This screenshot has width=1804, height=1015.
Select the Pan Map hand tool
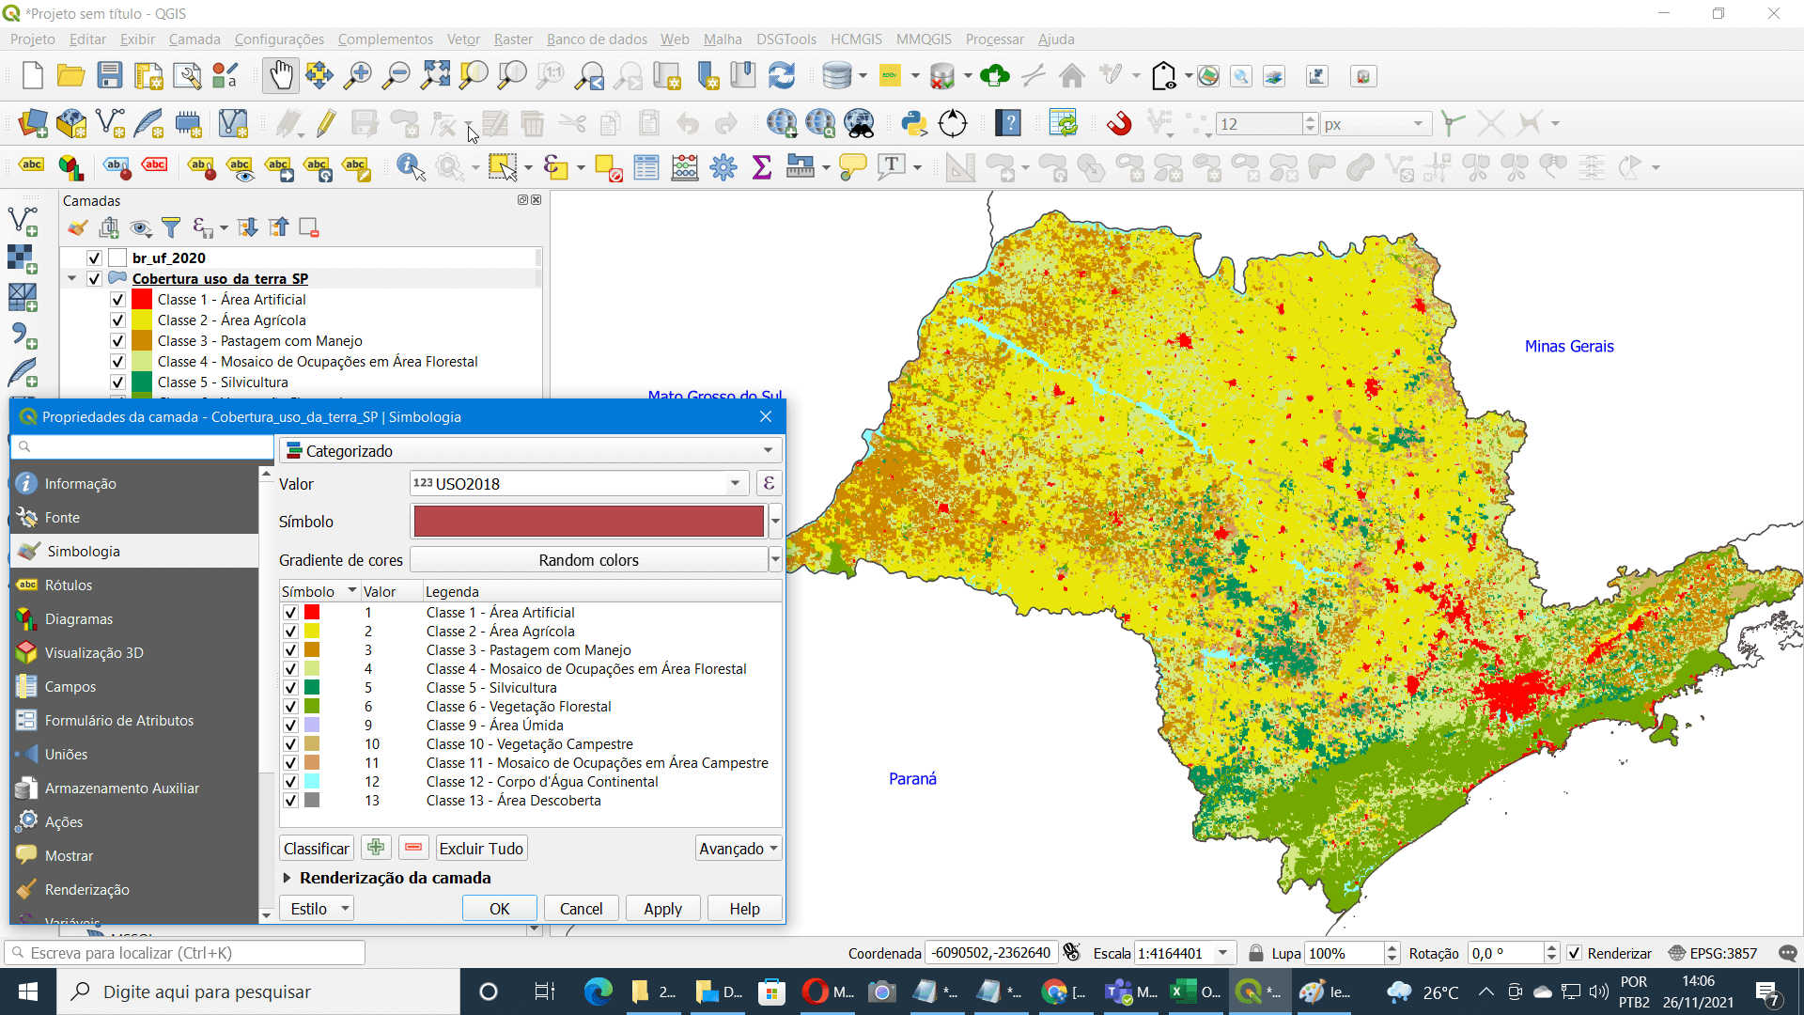point(280,76)
